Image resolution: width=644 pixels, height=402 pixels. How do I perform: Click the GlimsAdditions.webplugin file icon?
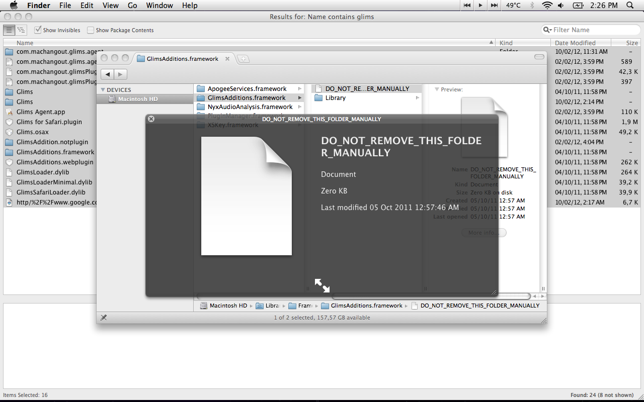[9, 162]
